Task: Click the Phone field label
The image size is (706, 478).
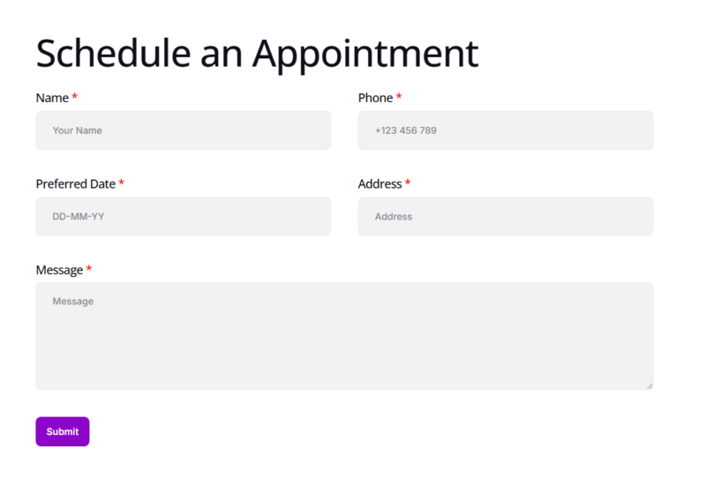Action: pyautogui.click(x=375, y=98)
